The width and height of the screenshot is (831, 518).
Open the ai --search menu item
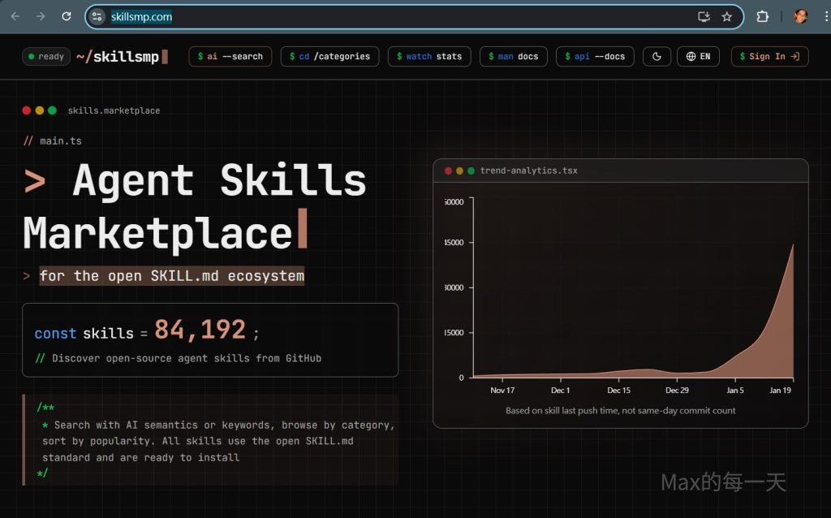click(230, 56)
